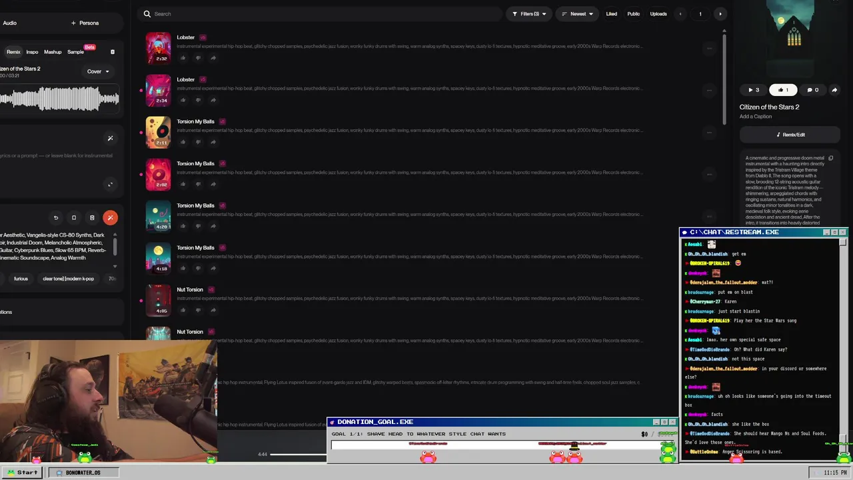Click the expand icon in lyrics box
Viewport: 853px width, 480px height.
coord(110,185)
